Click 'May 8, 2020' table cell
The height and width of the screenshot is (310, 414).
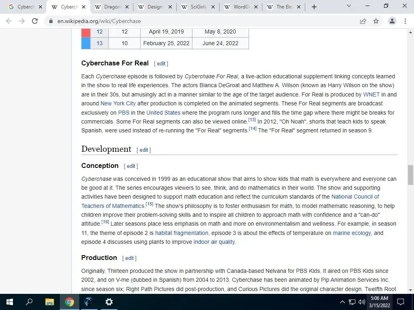tap(220, 32)
